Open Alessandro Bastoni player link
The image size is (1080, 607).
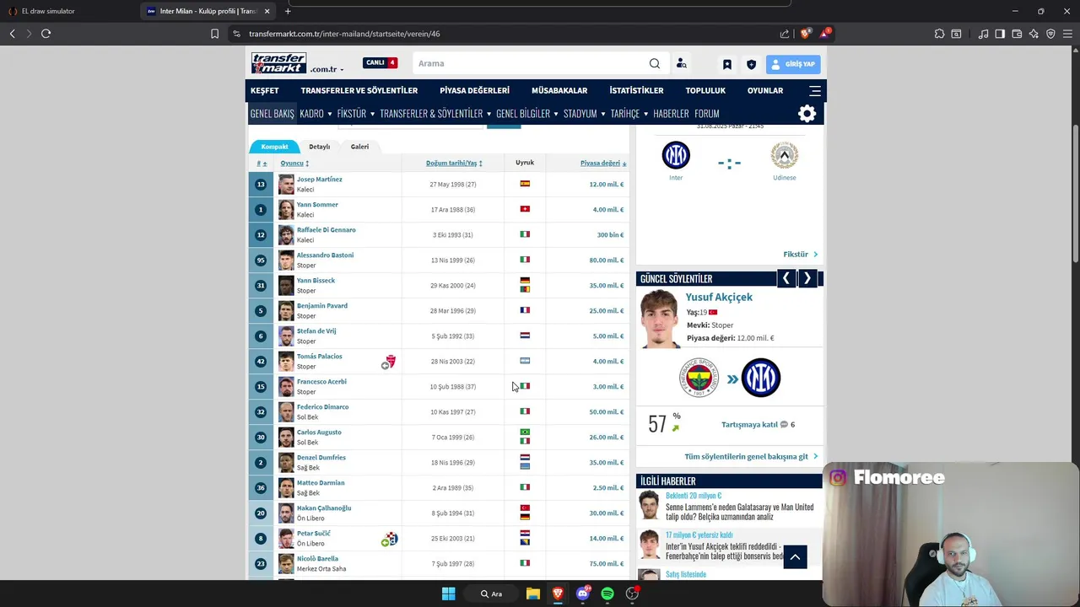pos(325,255)
